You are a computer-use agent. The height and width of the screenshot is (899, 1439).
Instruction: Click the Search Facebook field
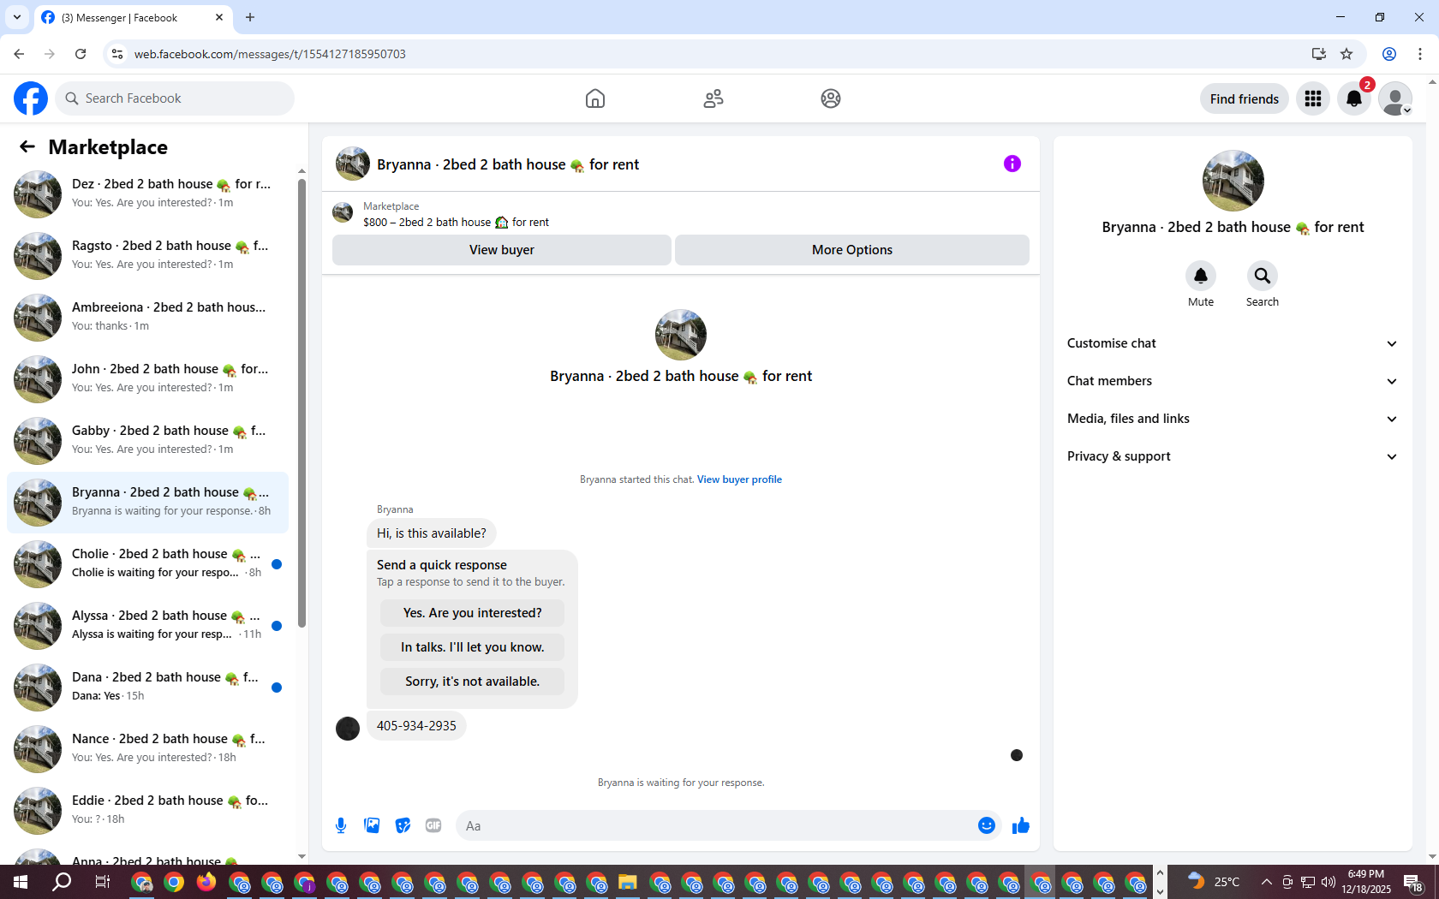[175, 98]
